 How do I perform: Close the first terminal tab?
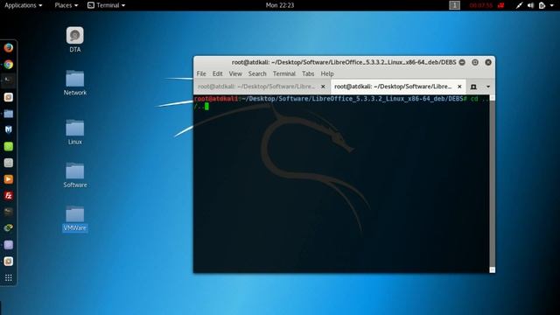[x=323, y=87]
